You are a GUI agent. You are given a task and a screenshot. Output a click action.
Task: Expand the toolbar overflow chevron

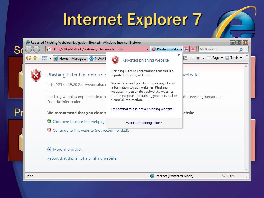point(246,55)
